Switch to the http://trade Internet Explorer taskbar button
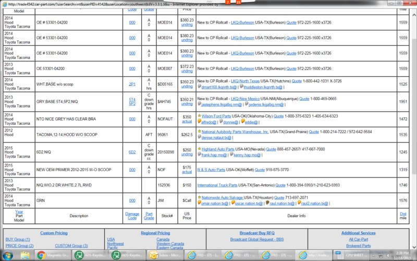 [314, 255]
